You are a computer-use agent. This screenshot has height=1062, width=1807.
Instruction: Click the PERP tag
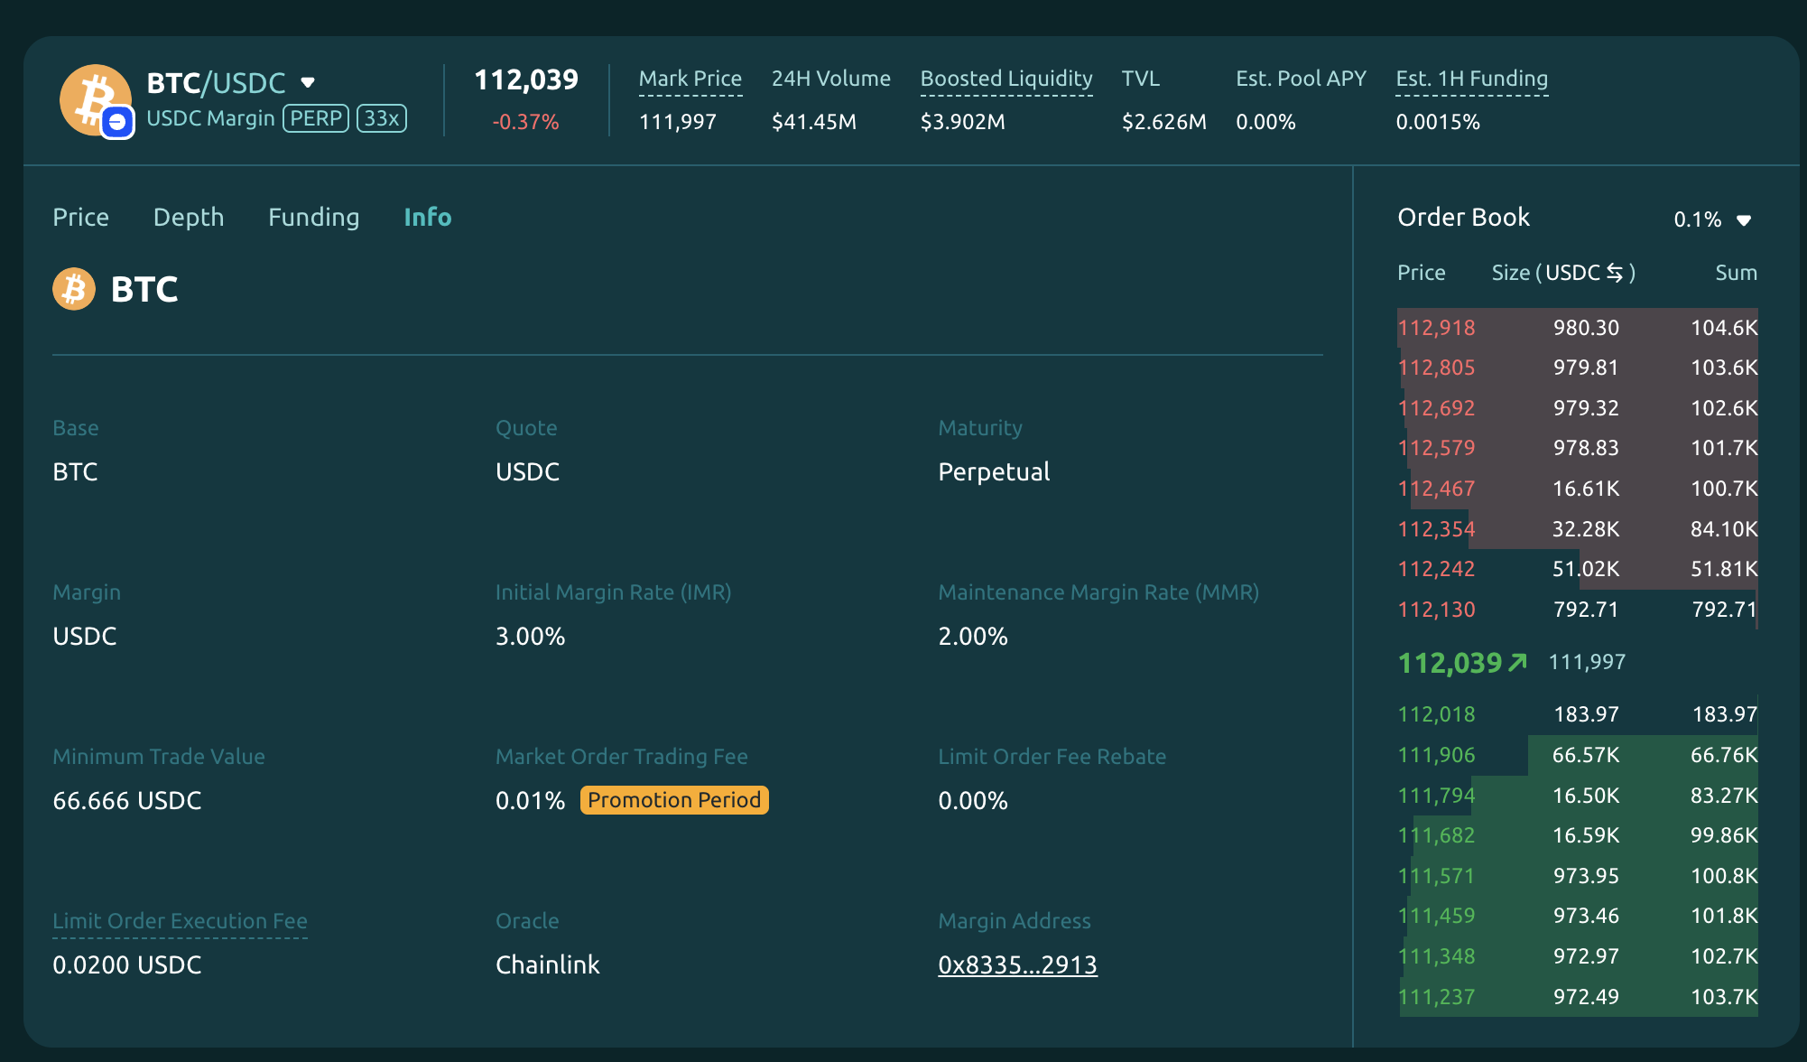316,118
